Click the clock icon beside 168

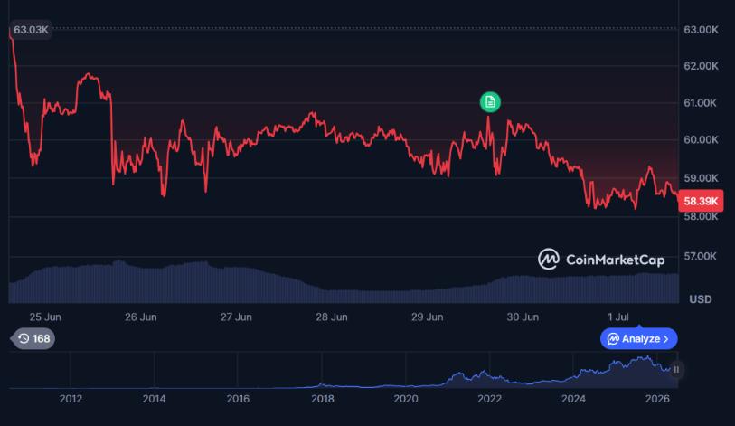pyautogui.click(x=24, y=339)
